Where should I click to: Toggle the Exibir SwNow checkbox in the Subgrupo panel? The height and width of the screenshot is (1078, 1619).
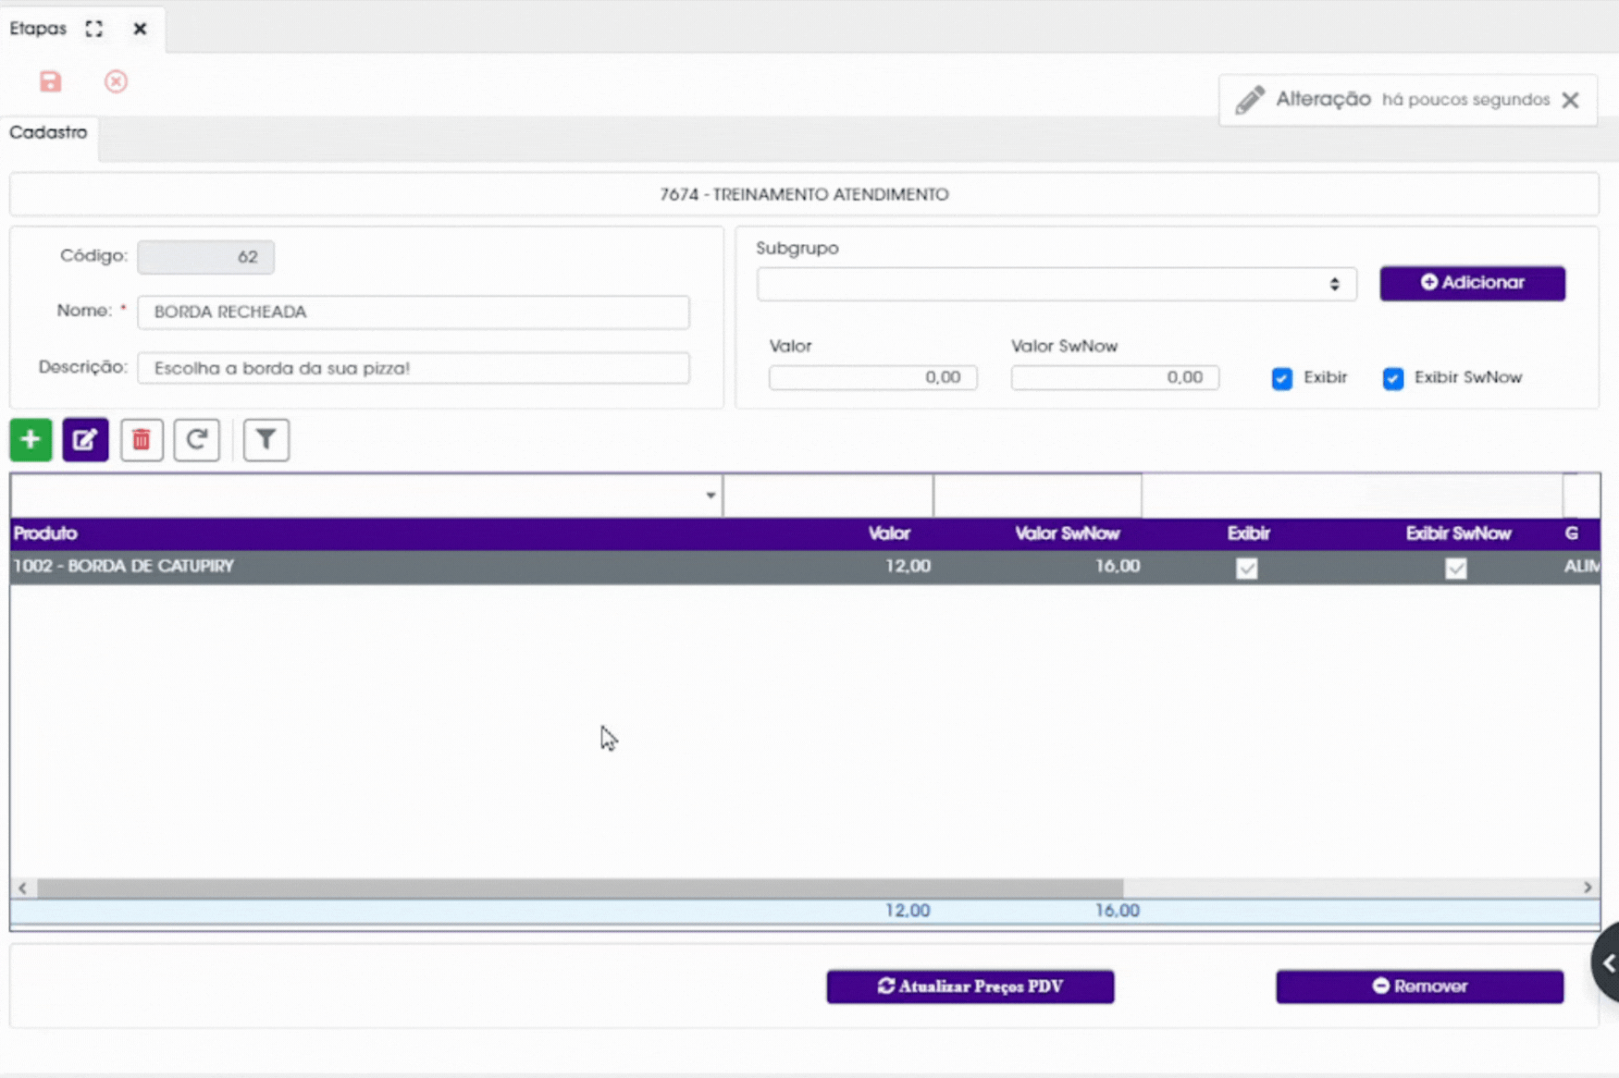(1392, 378)
